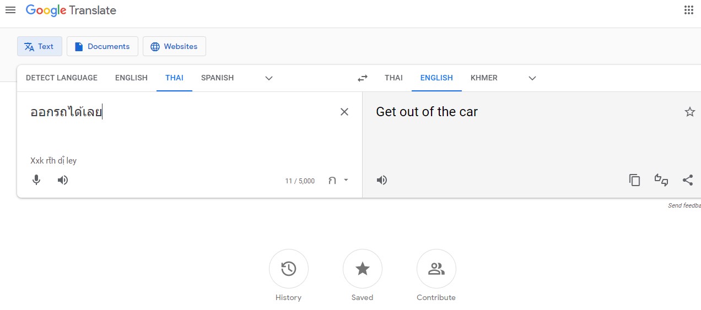Open the Google apps grid
The width and height of the screenshot is (701, 310).
coord(689,10)
